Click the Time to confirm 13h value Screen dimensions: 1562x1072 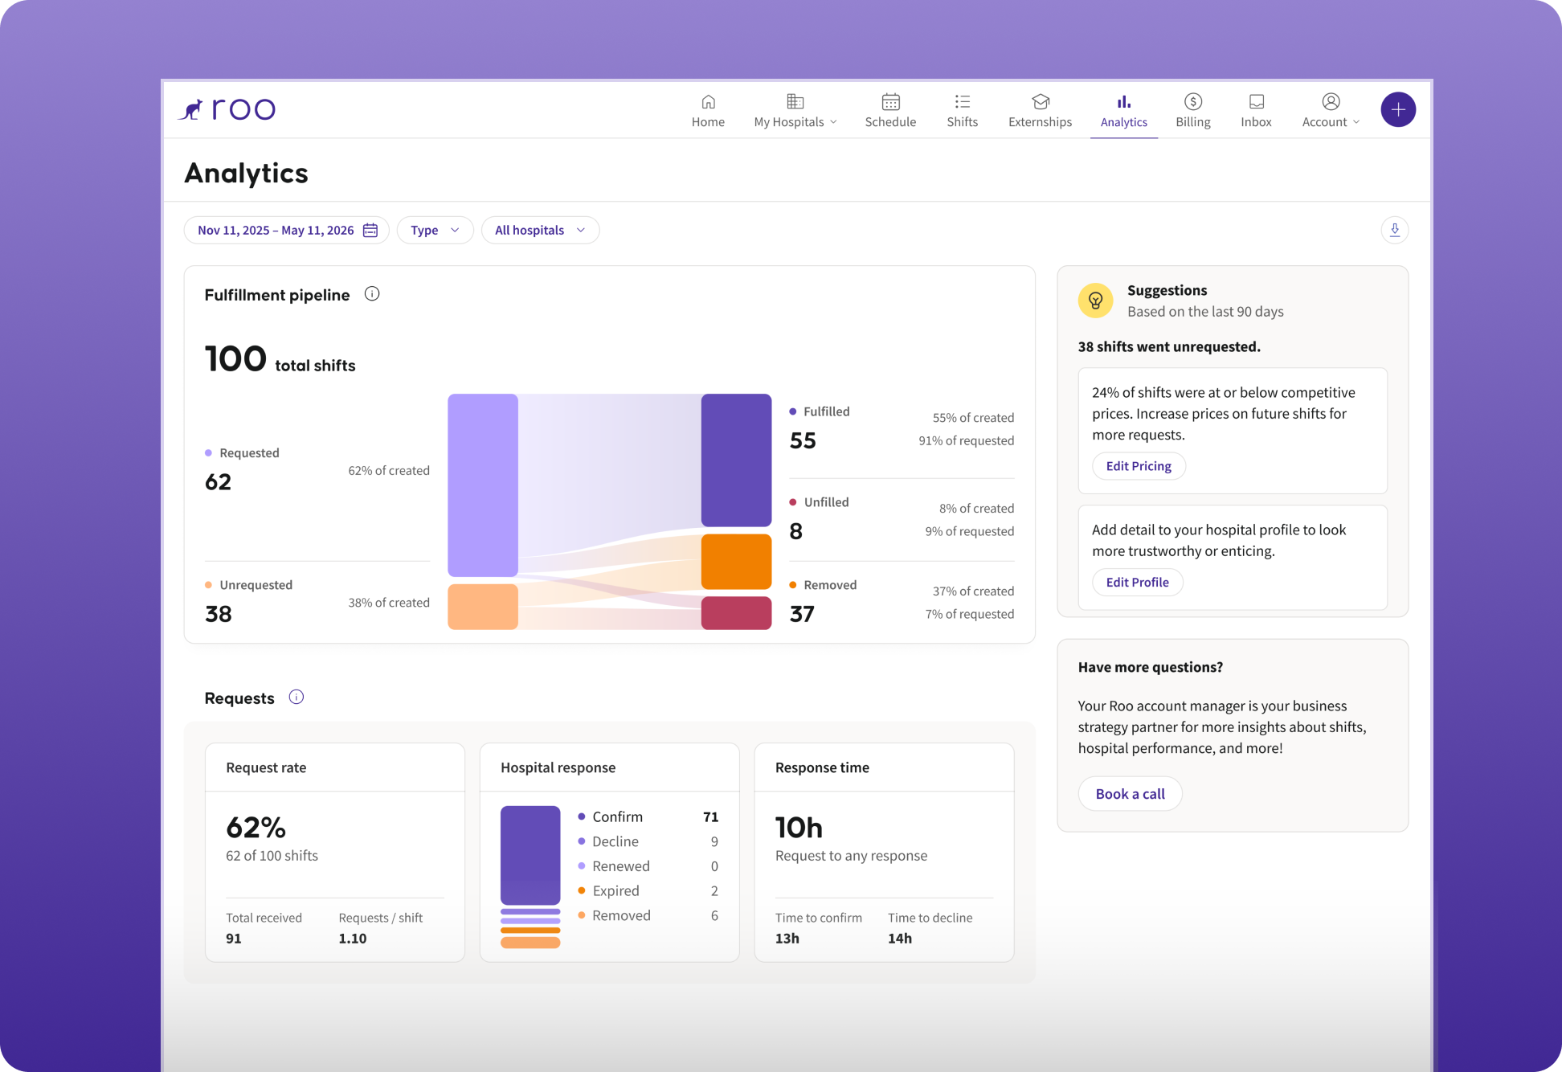pos(787,938)
